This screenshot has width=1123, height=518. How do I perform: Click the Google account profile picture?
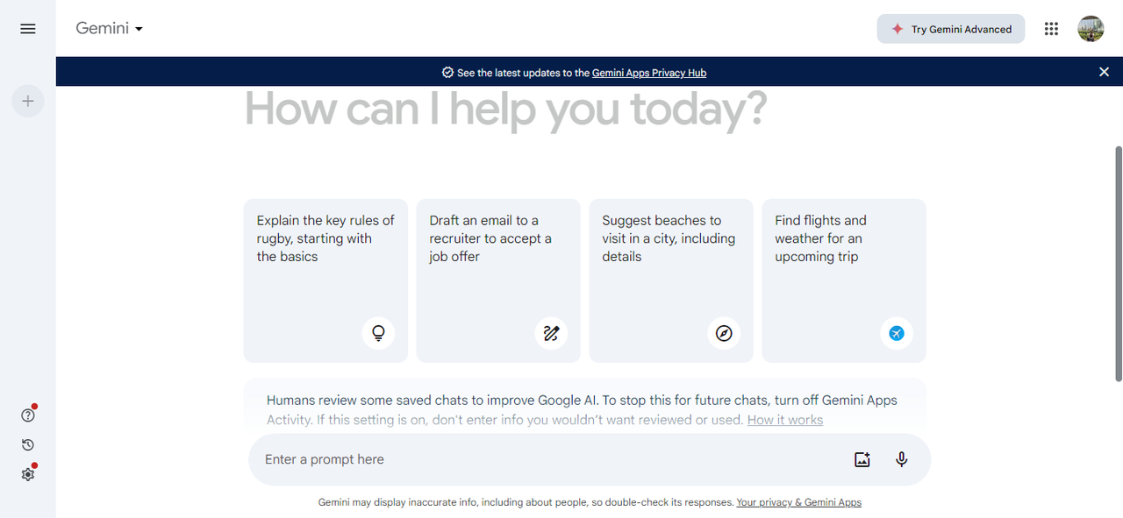pos(1091,29)
